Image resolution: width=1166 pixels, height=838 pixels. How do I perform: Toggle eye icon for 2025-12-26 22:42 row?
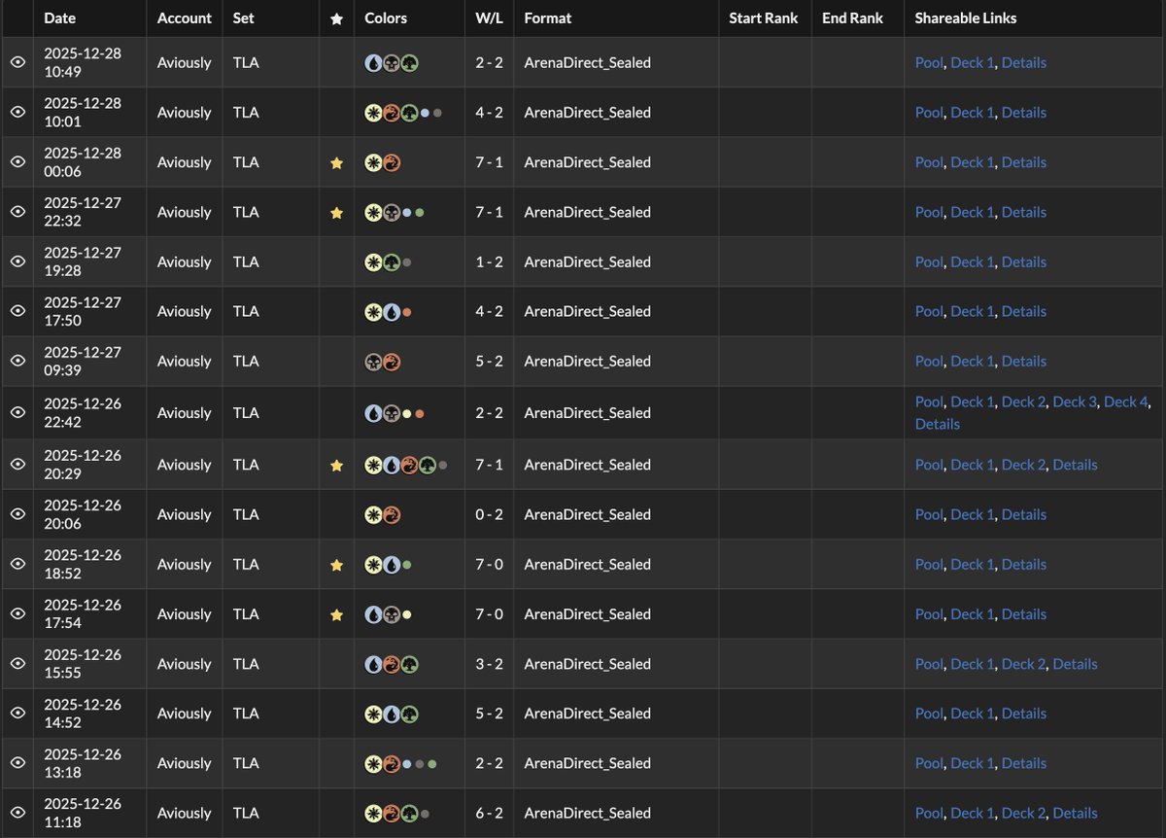[x=17, y=413]
